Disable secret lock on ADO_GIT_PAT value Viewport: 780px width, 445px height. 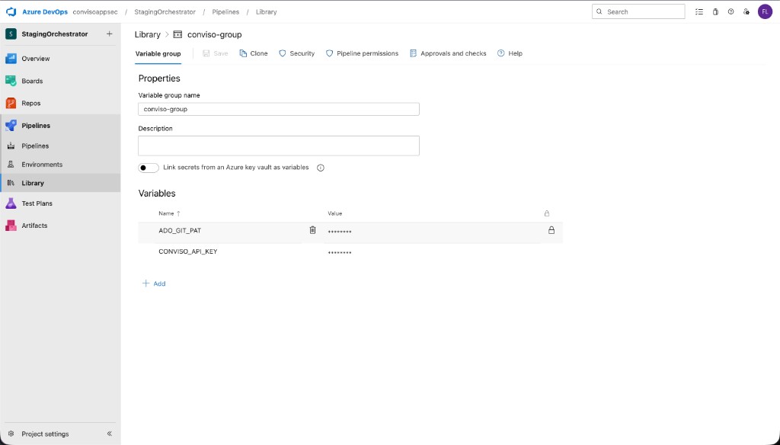coord(551,229)
